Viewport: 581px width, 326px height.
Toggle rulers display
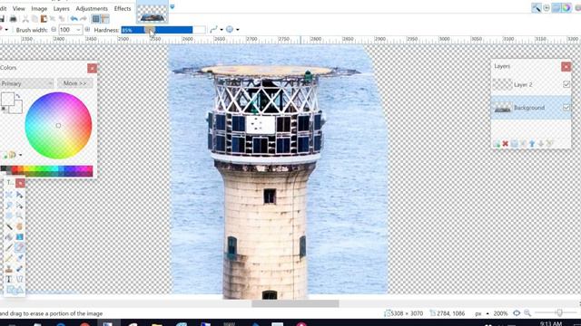tap(105, 18)
